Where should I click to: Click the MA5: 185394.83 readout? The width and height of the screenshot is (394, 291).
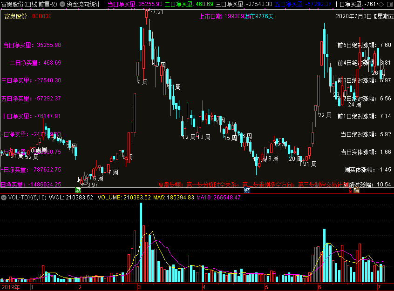174,198
